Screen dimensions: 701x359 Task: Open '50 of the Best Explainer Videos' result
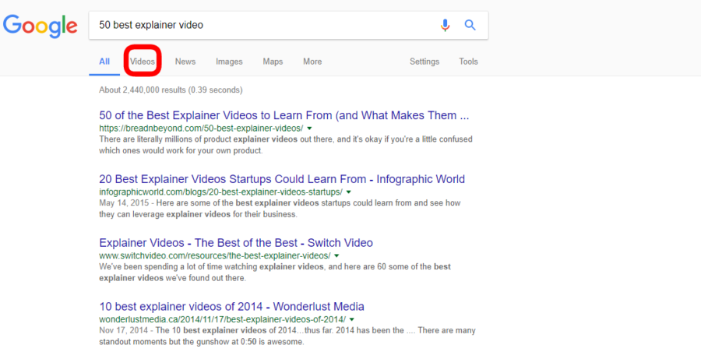284,115
